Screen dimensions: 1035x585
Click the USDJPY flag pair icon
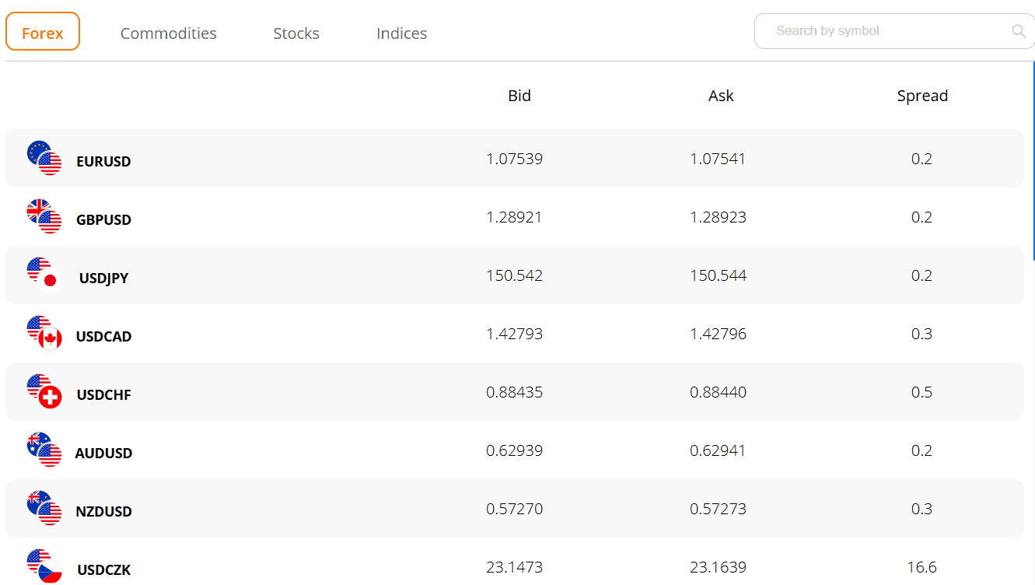tap(44, 275)
